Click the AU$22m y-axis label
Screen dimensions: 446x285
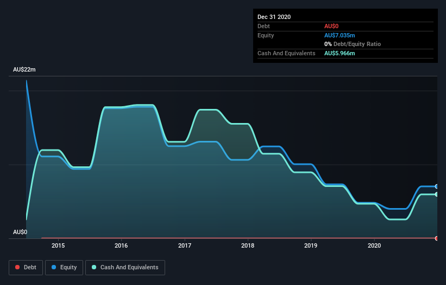coord(24,69)
